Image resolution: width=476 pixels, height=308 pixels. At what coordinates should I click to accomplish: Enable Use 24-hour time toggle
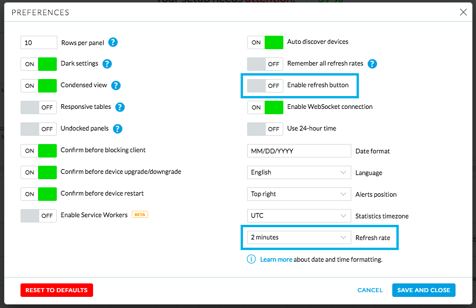click(265, 129)
